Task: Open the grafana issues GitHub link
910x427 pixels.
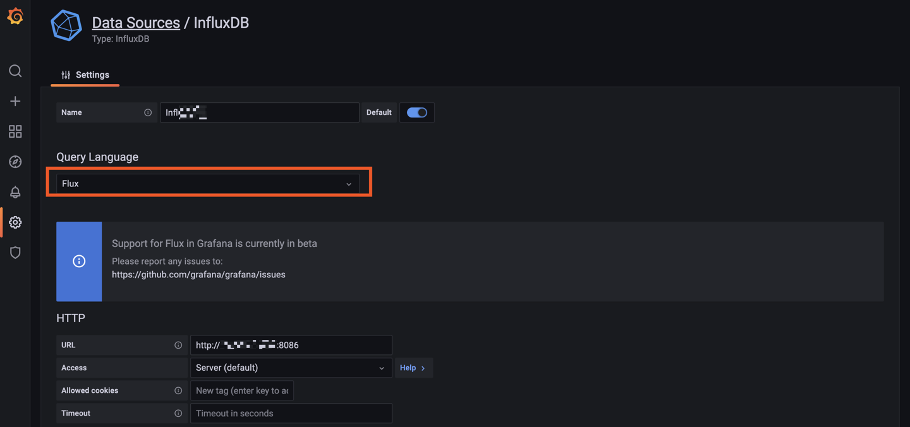Action: pyautogui.click(x=198, y=275)
